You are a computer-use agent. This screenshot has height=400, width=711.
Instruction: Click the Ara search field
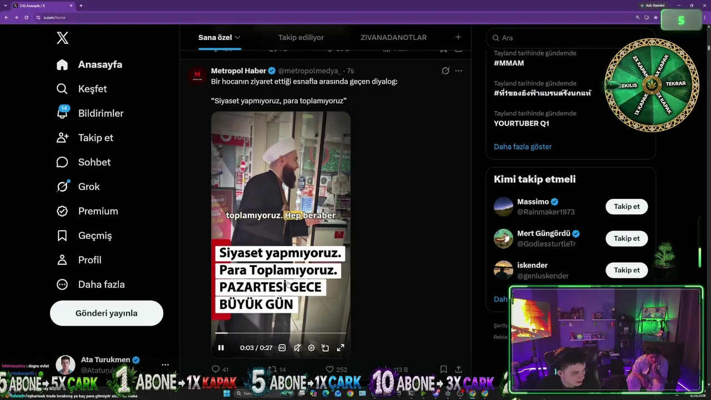[570, 38]
